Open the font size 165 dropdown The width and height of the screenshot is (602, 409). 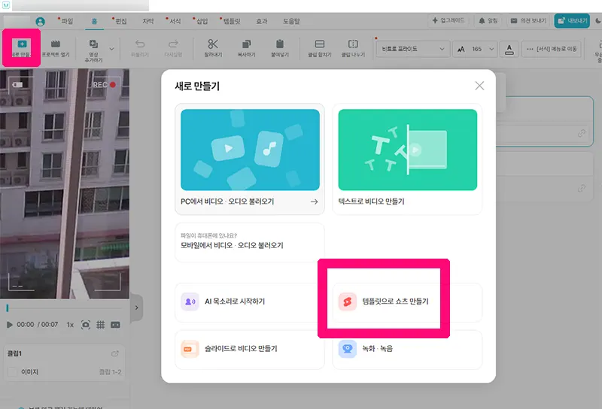pyautogui.click(x=475, y=49)
